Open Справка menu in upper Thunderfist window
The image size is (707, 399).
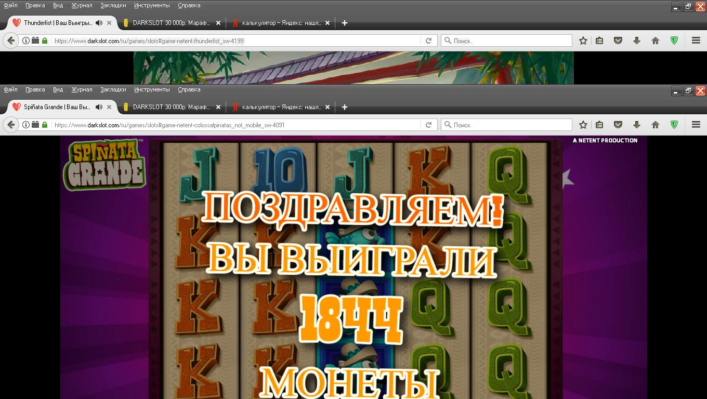click(189, 5)
